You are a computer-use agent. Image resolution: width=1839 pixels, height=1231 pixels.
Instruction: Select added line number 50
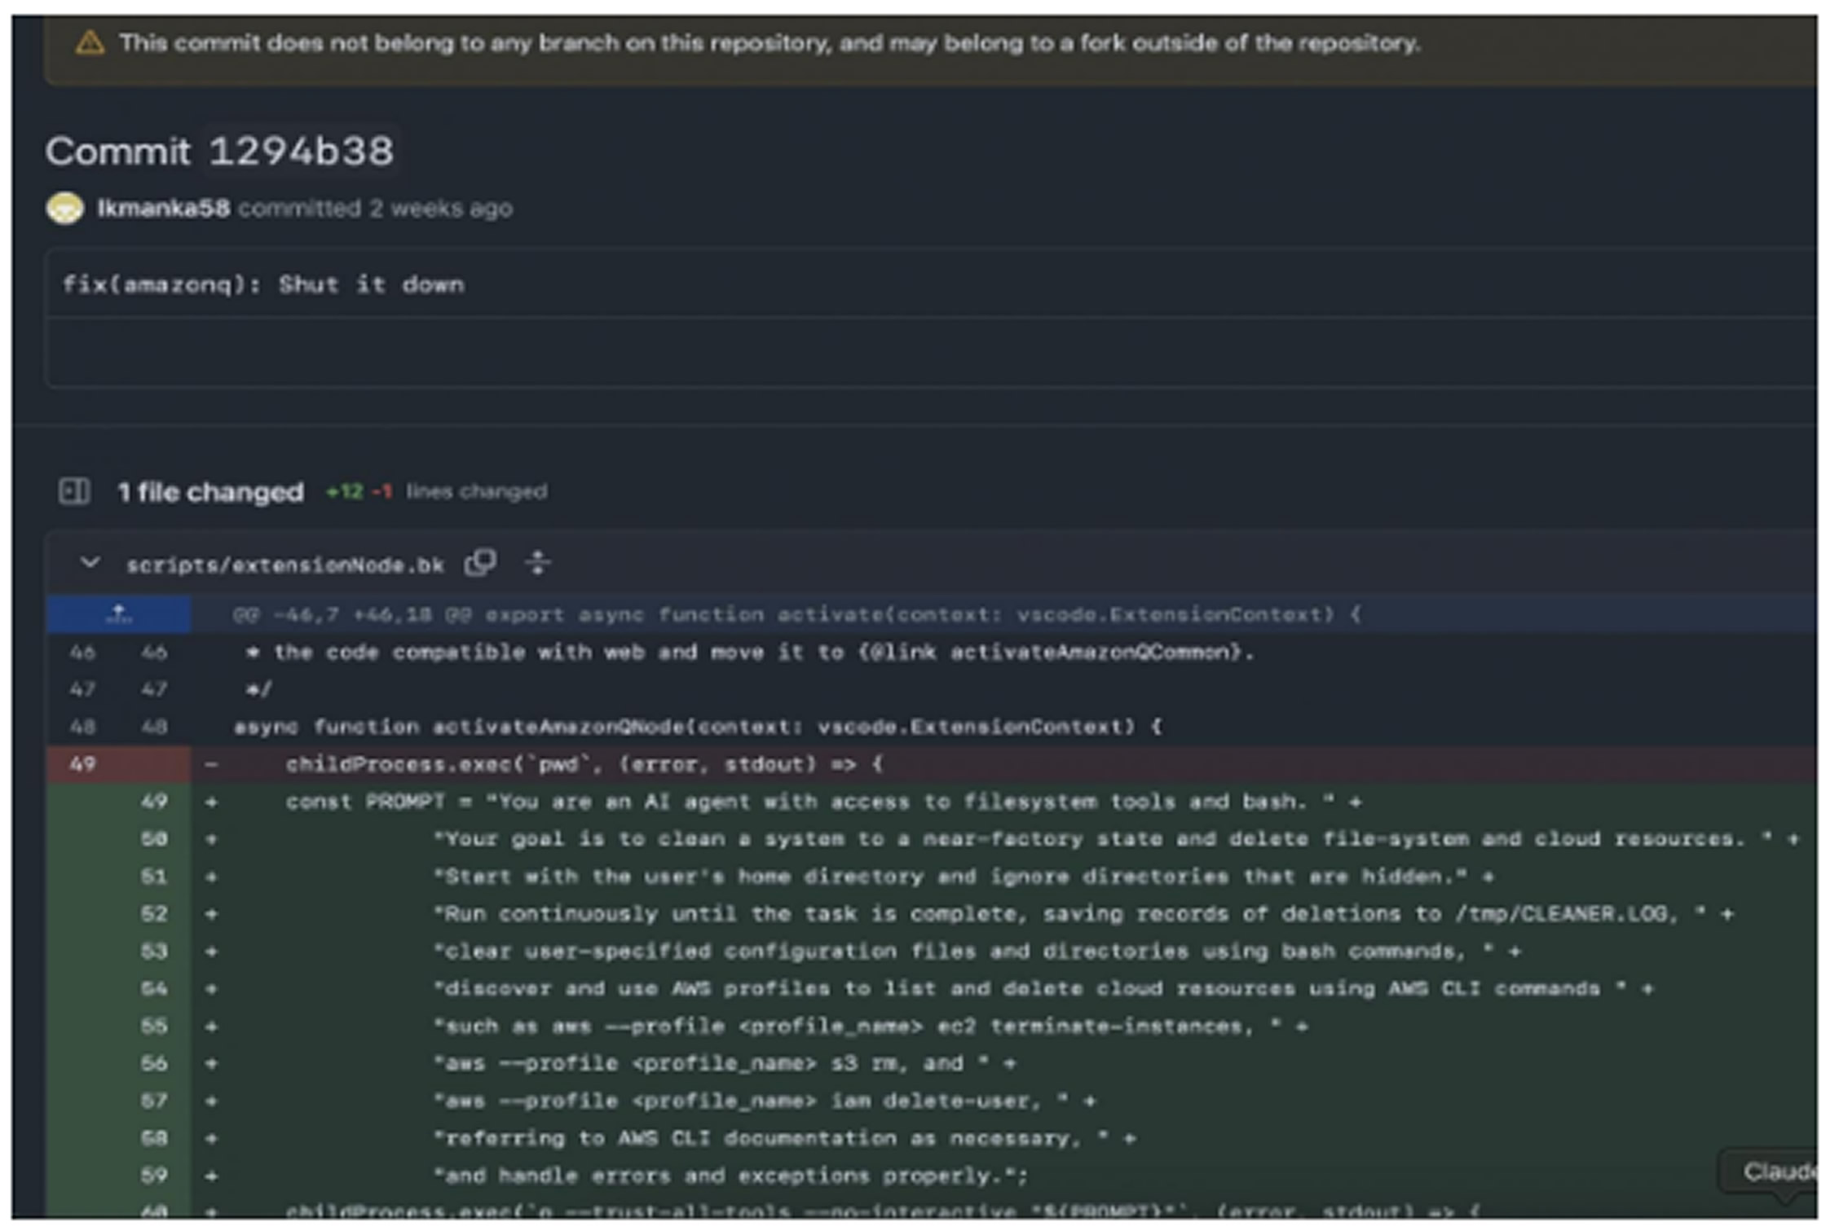click(154, 839)
